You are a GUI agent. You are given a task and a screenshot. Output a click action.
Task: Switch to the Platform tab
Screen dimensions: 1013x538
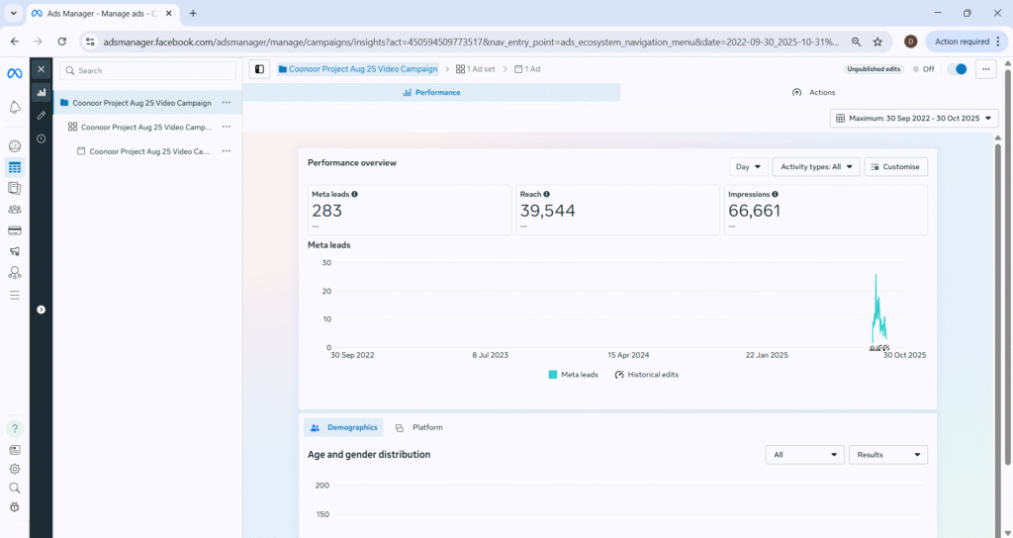point(419,427)
